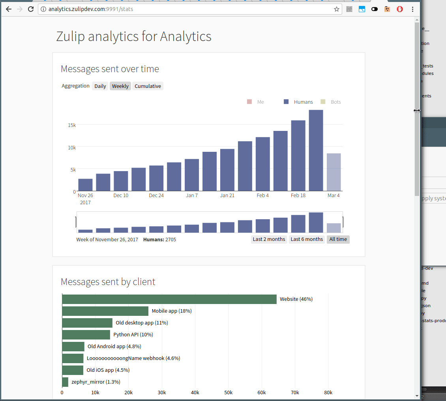This screenshot has height=401, width=446.
Task: Click the Mobile app (18%) bar
Action: point(105,311)
